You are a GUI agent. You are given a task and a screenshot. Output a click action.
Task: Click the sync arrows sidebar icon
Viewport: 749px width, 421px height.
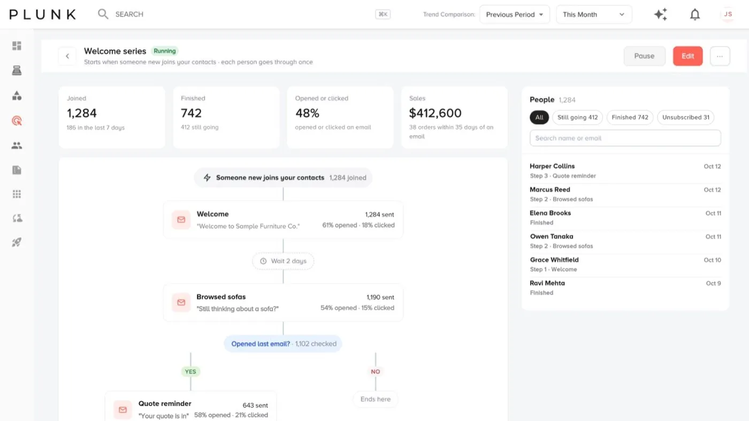(x=17, y=218)
